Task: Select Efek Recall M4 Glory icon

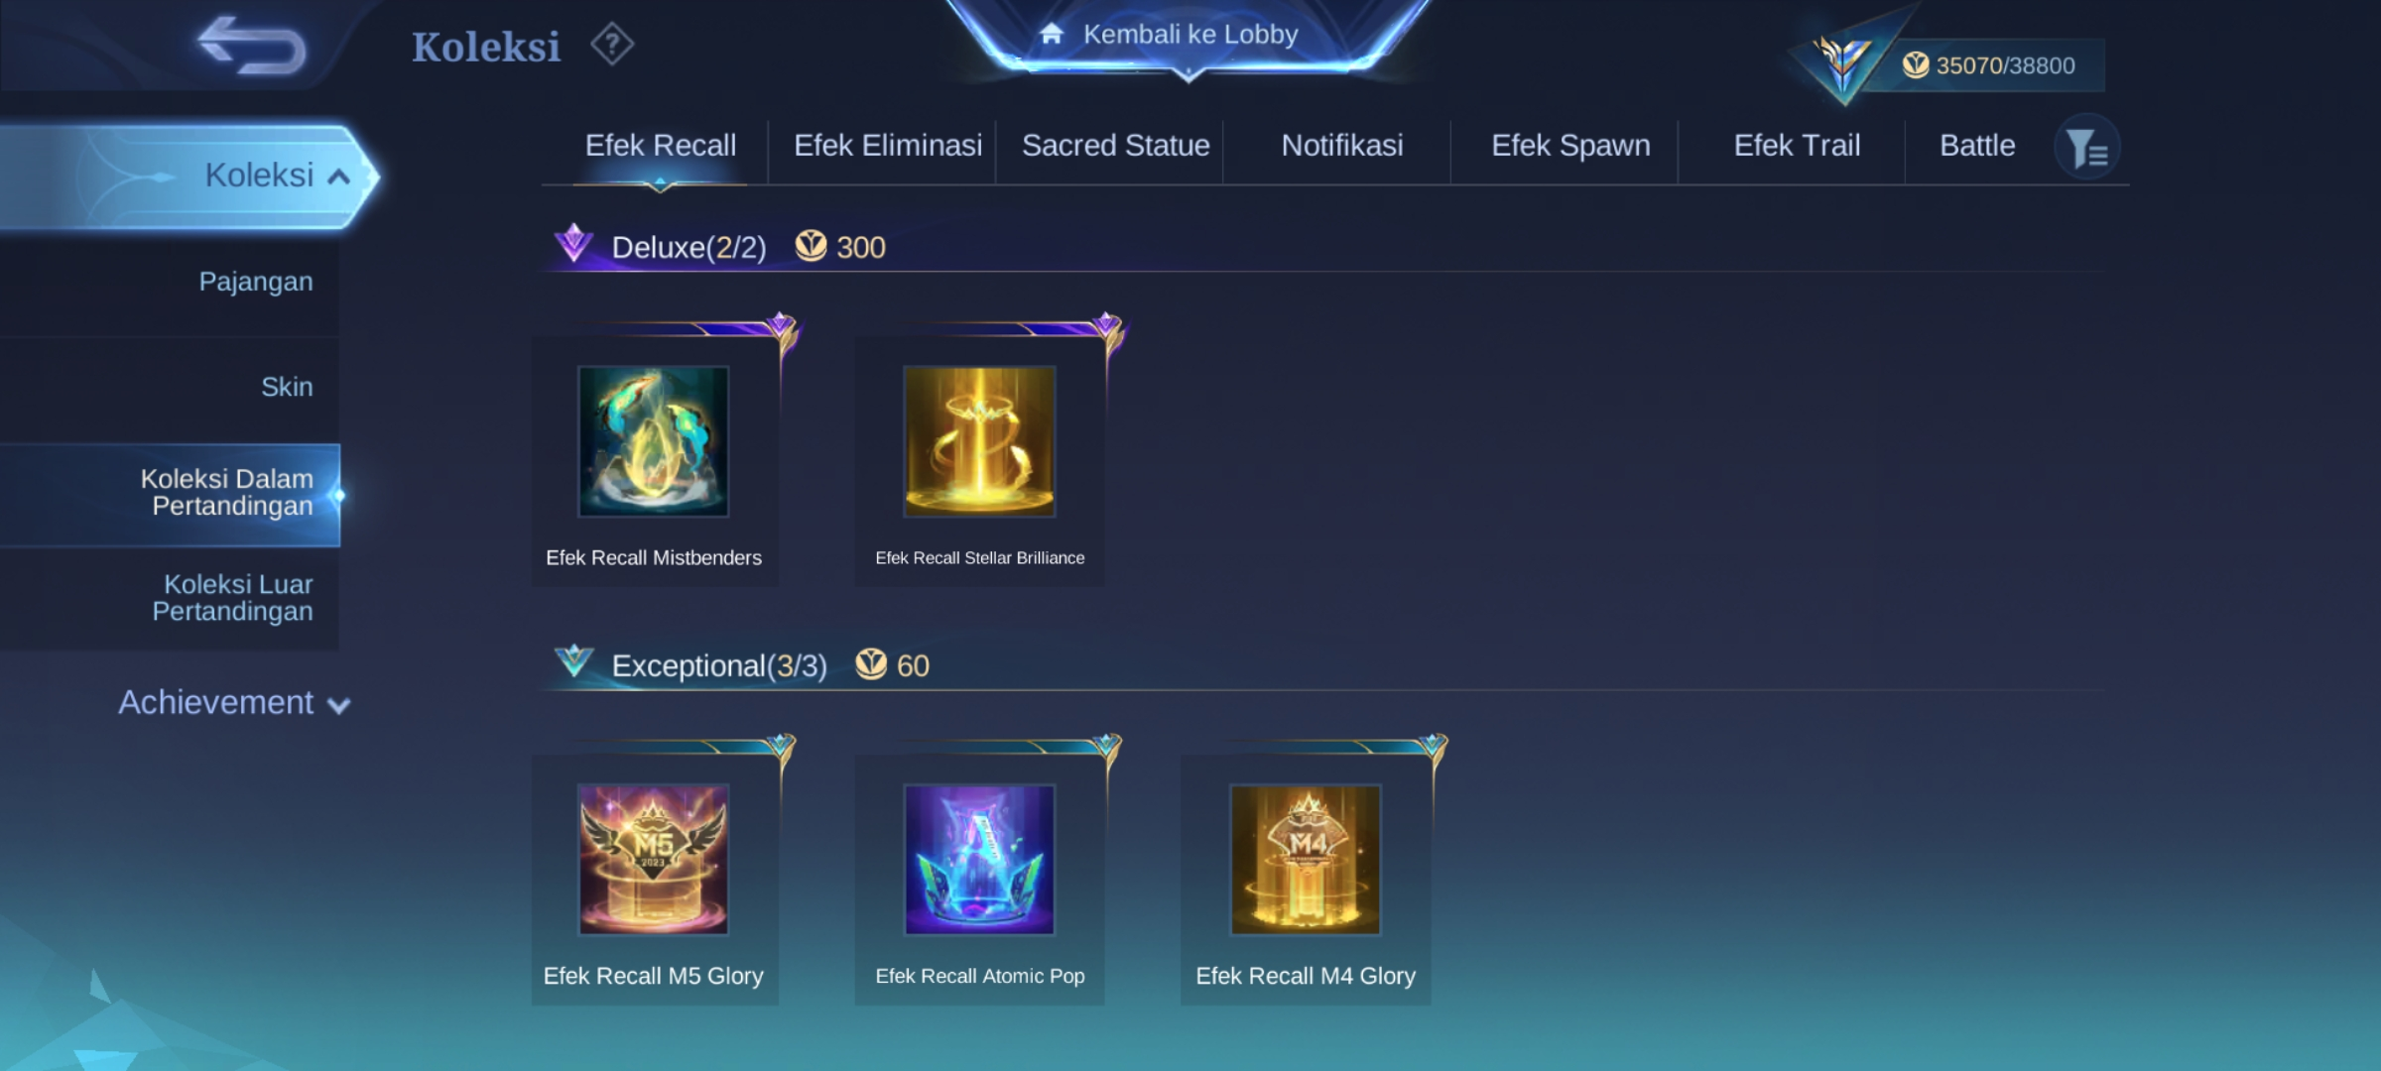Action: pyautogui.click(x=1306, y=860)
